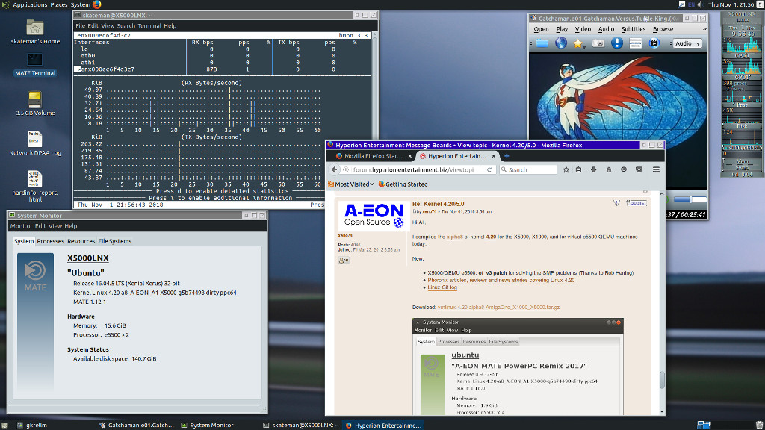The width and height of the screenshot is (765, 430).
Task: Open file folder icon in SMPlayer toolbar
Action: (542, 43)
